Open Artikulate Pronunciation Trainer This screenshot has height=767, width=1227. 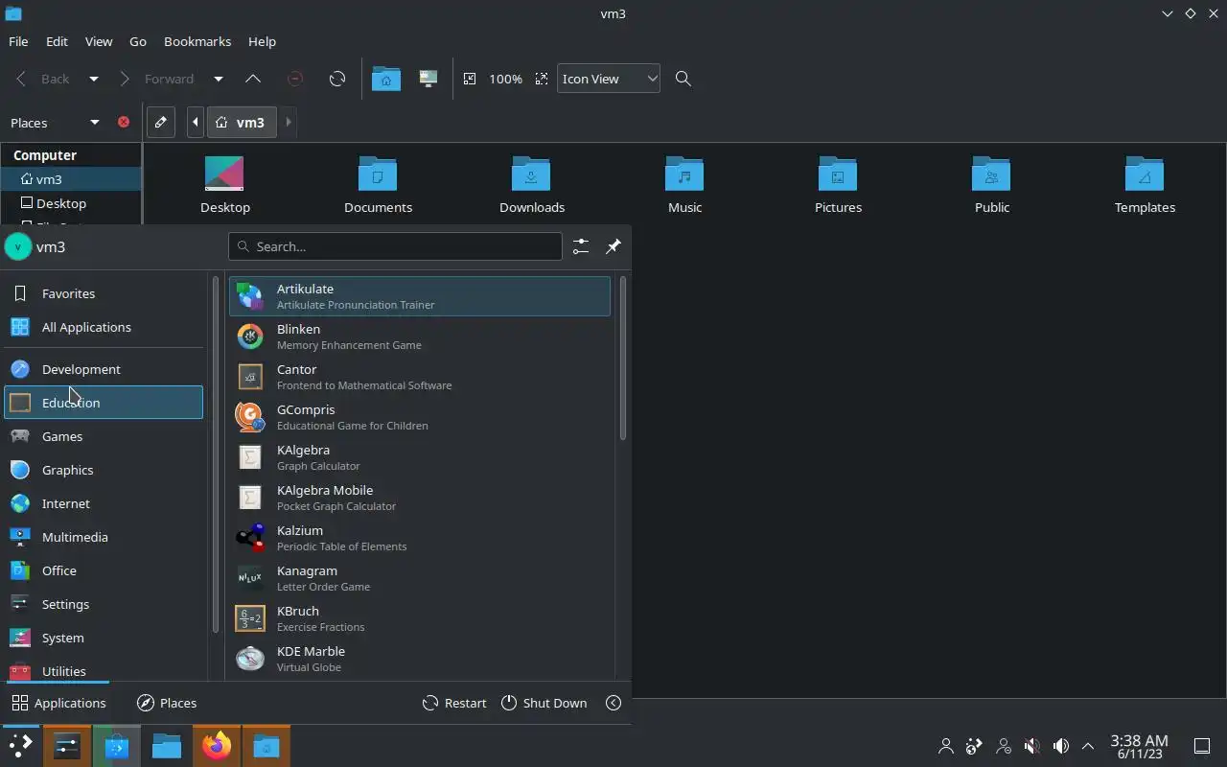[x=419, y=296]
